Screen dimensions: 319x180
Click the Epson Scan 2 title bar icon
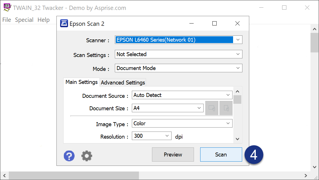[x=64, y=24]
